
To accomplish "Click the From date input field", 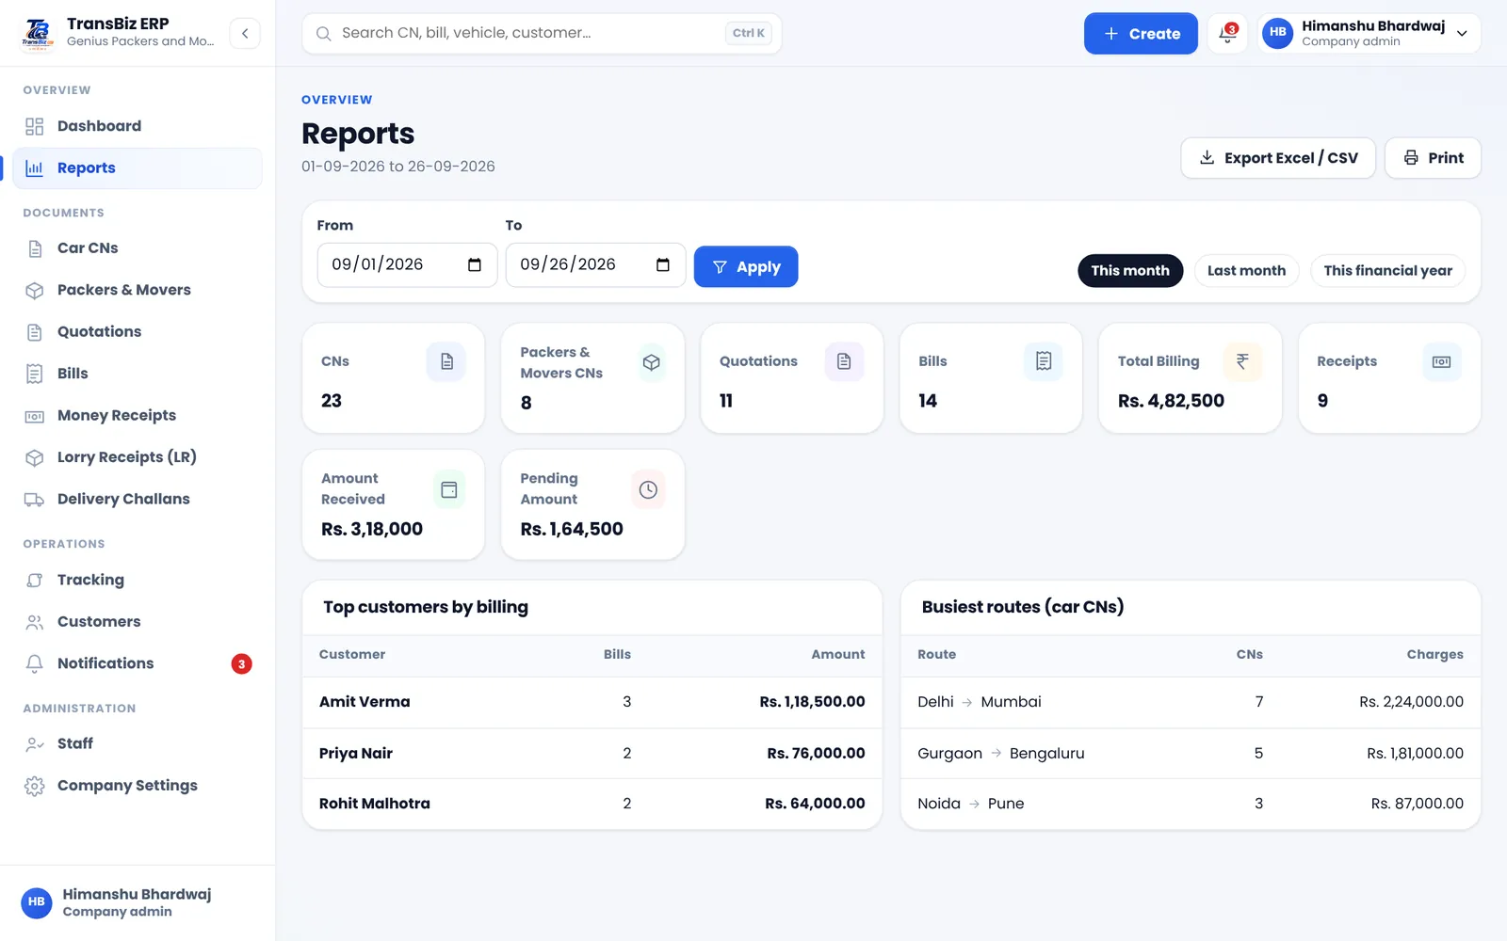I will click(x=407, y=265).
